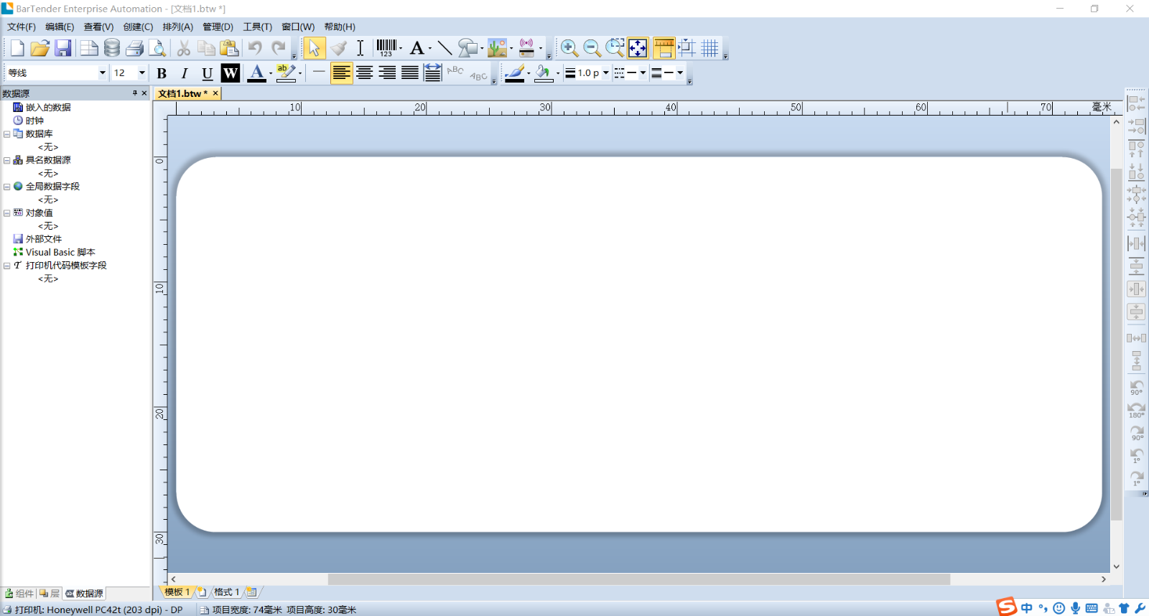Click the print preview icon
Screen dimensions: 1149x616
click(157, 48)
